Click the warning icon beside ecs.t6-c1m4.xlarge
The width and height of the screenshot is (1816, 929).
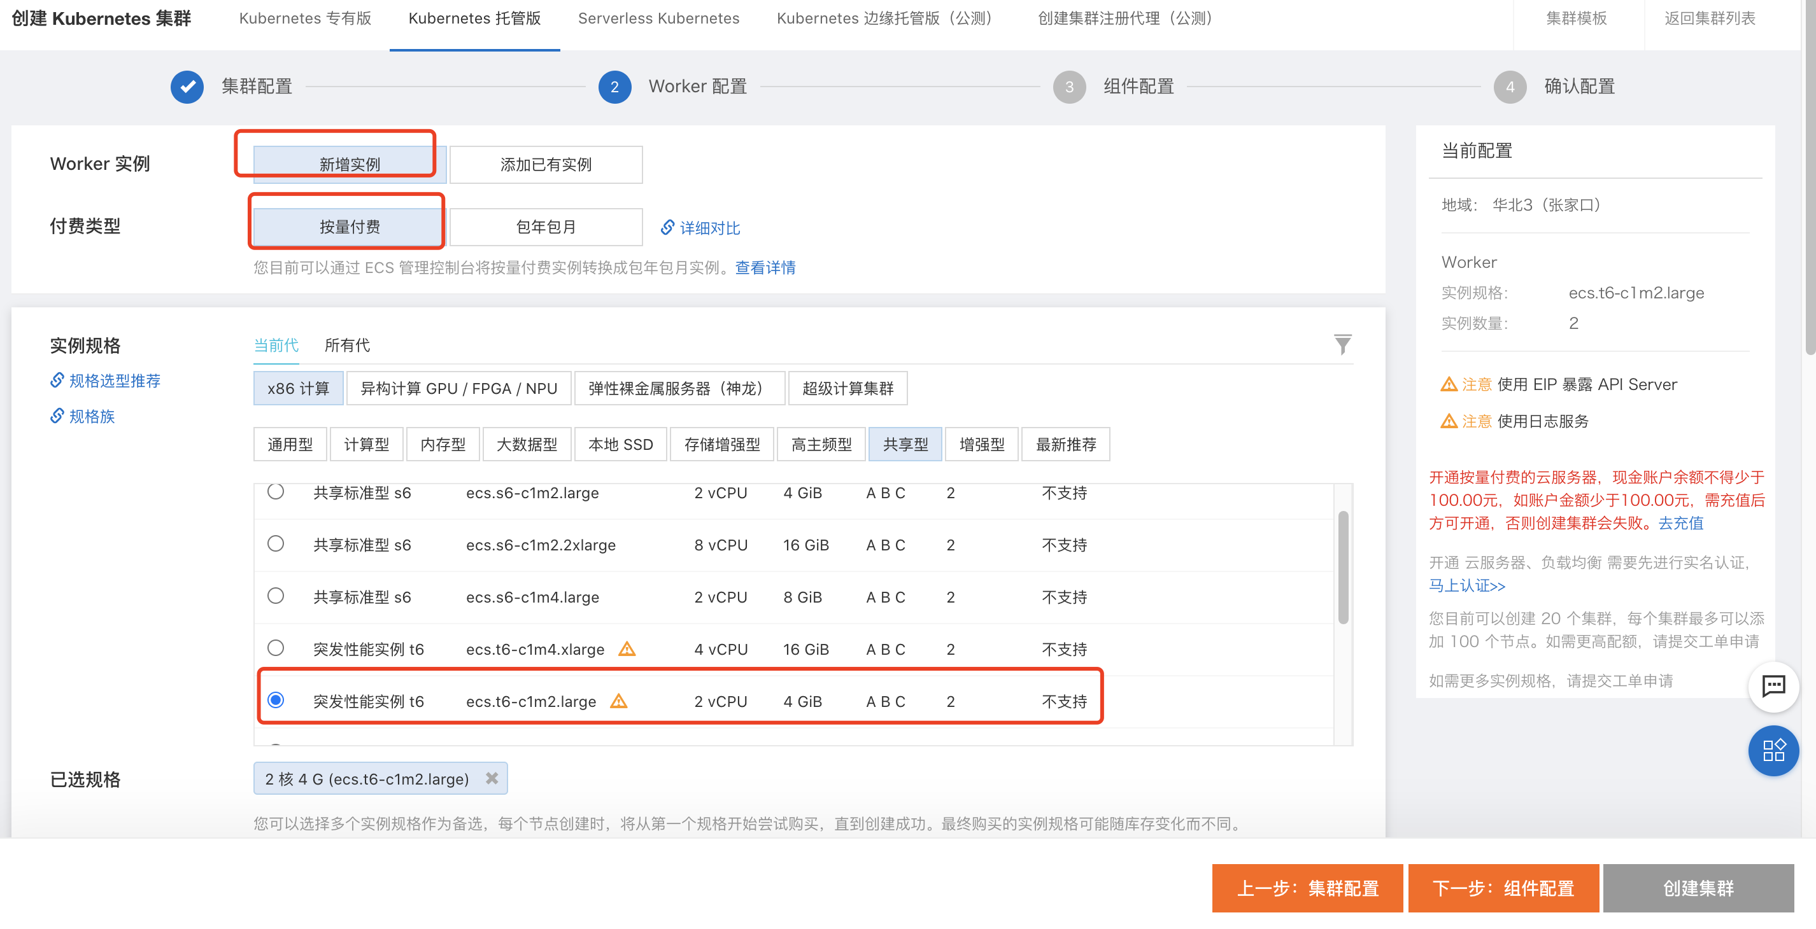click(627, 648)
